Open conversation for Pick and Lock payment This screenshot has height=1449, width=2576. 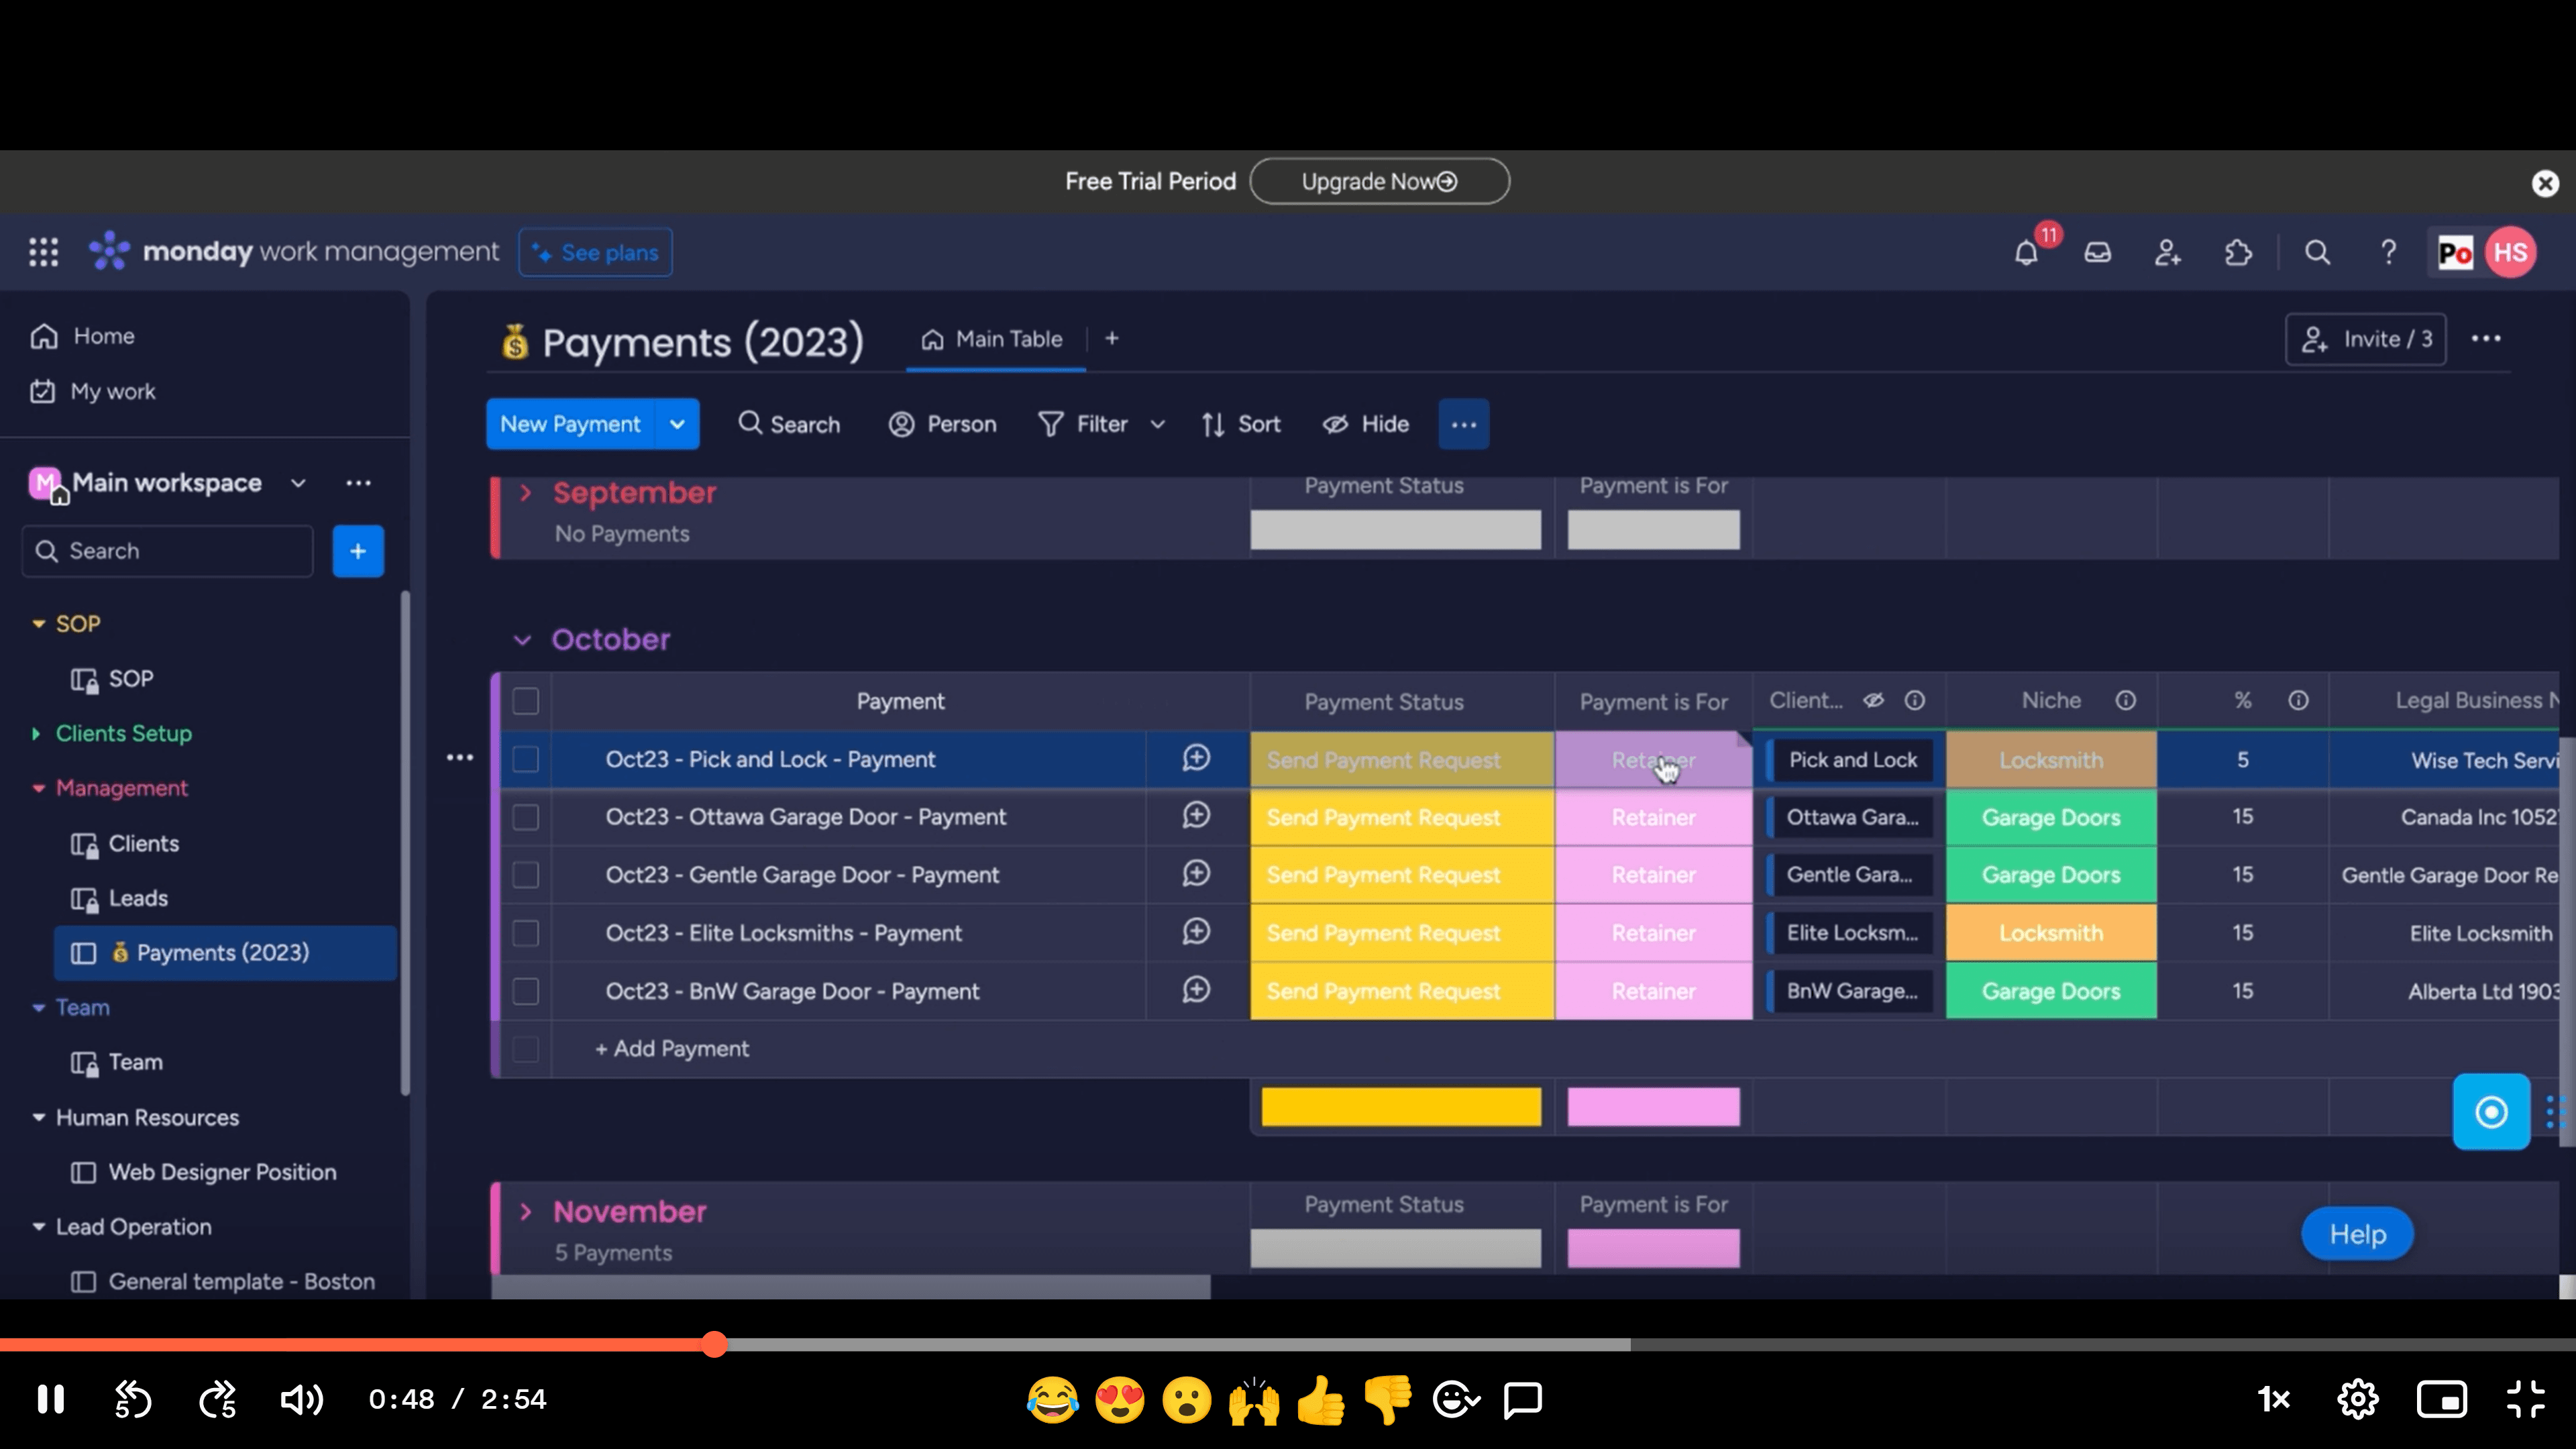(x=1196, y=758)
